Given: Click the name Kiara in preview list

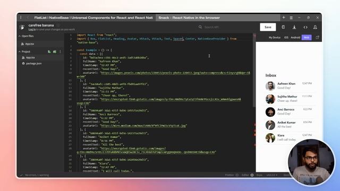Looking at the screenshot, I should (281, 136).
